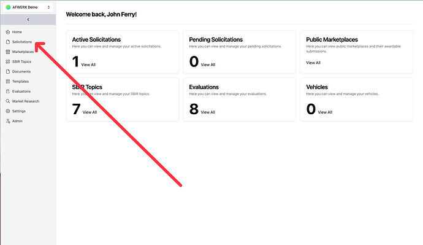The height and width of the screenshot is (245, 423).
Task: Click the Home icon in sidebar
Action: coord(8,32)
